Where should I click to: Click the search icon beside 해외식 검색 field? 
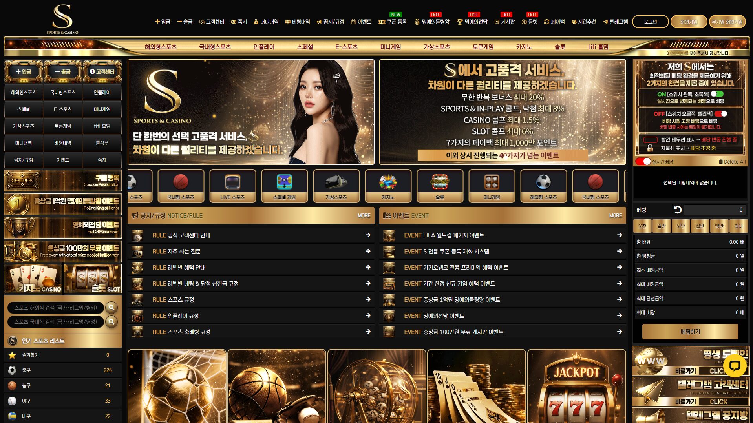point(111,308)
